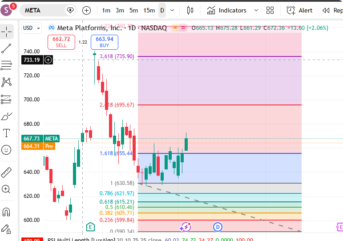This screenshot has width=343, height=241.
Task: Click the 663.94 BUY button
Action: click(x=105, y=42)
